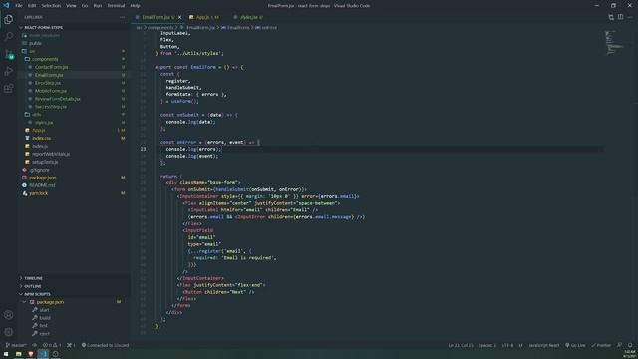
Task: Open the View menu
Action: click(71, 6)
